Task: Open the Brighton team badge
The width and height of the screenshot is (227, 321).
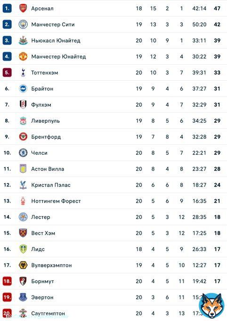Action: pos(23,89)
